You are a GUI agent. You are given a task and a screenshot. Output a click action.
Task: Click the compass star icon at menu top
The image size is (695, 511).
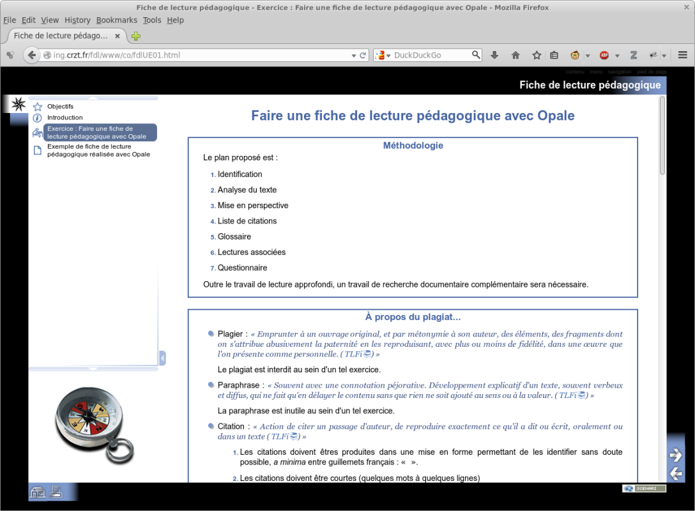click(19, 104)
